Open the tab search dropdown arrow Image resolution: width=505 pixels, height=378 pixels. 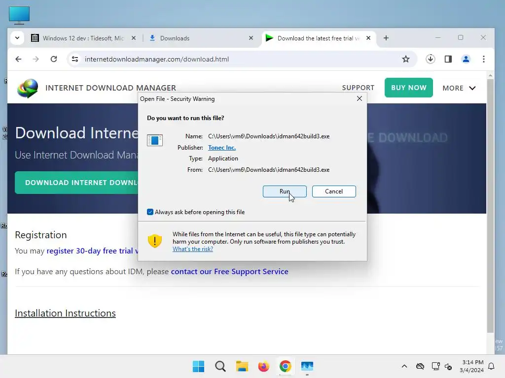[17, 38]
